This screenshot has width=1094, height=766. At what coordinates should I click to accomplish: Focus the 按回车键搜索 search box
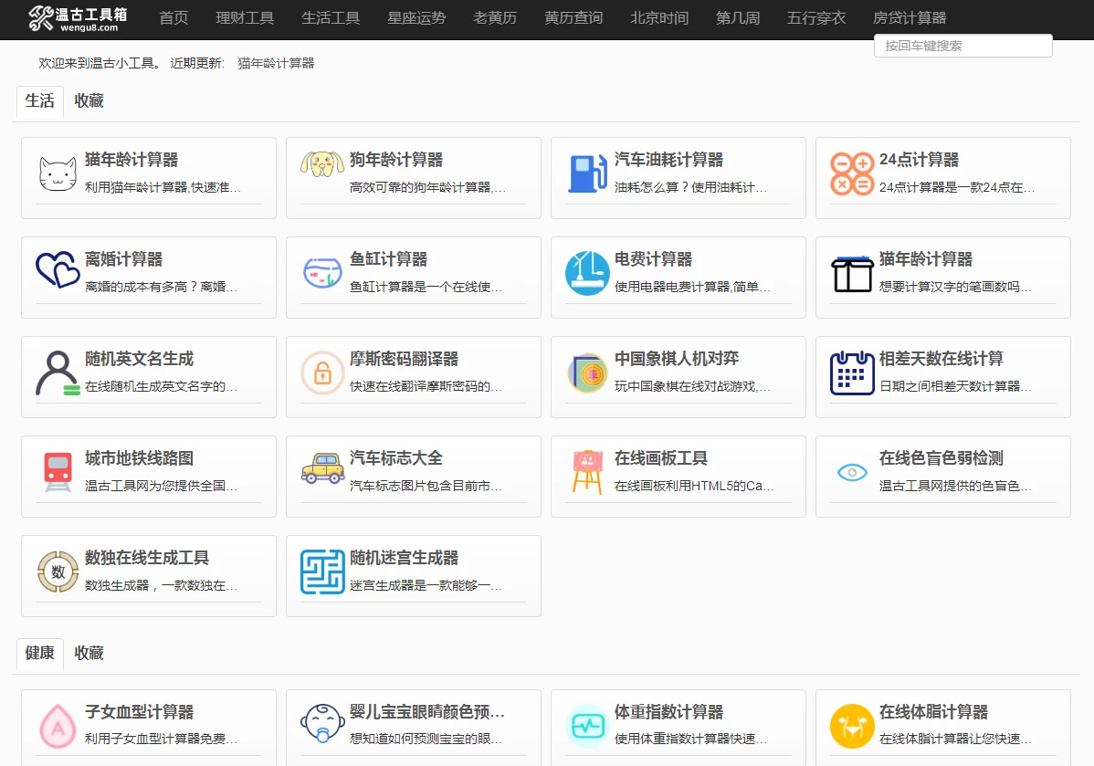coord(963,46)
